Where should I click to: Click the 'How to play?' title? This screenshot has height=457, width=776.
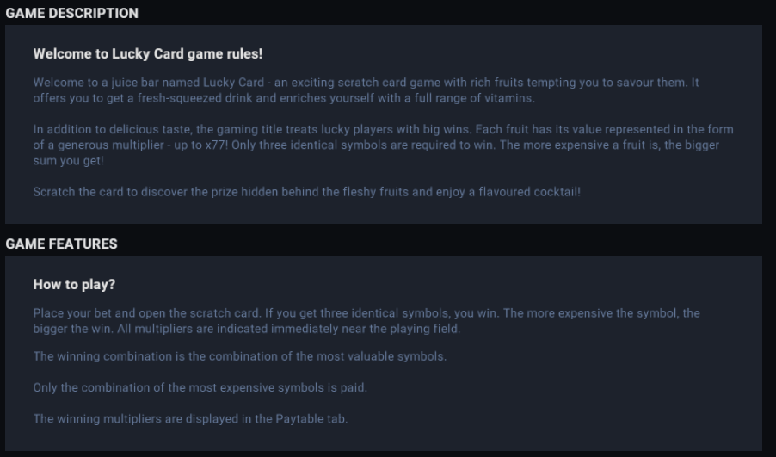coord(73,284)
